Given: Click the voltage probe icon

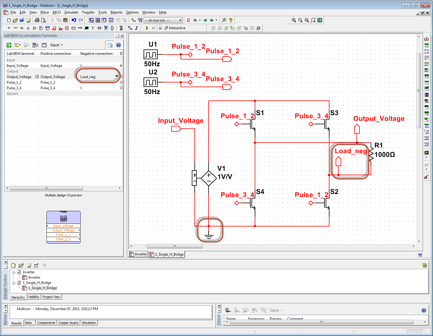Looking at the screenshot, I should [213, 28].
